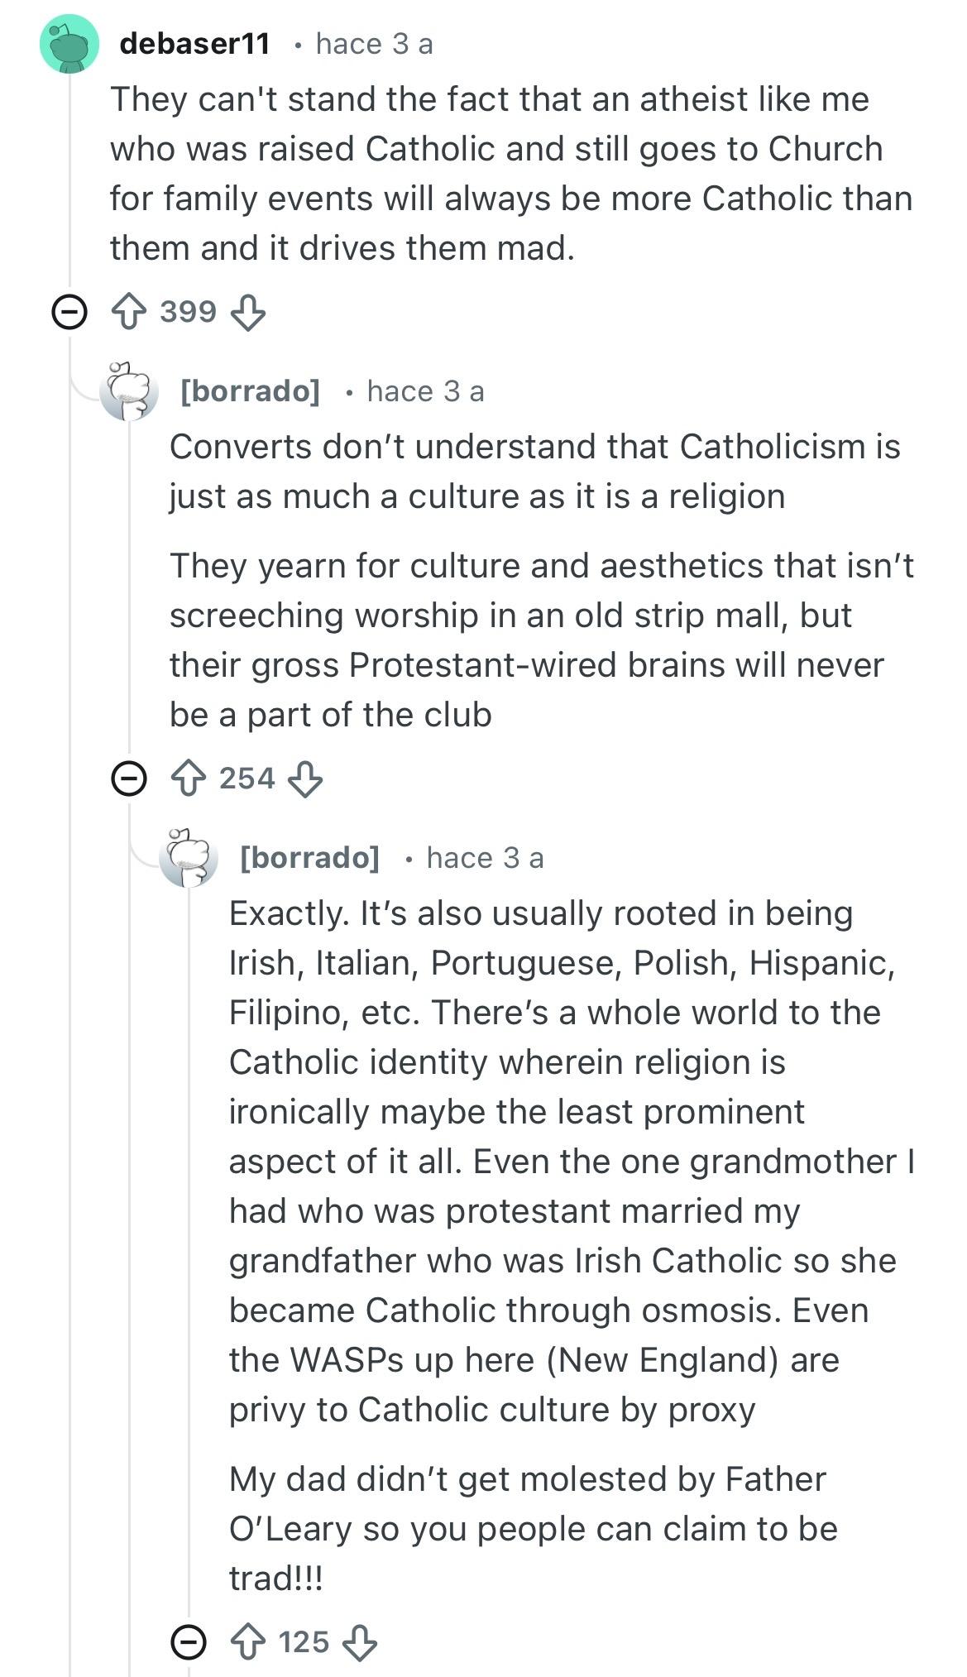The height and width of the screenshot is (1677, 967).
Task: Click first [borrado] username label
Action: [250, 391]
